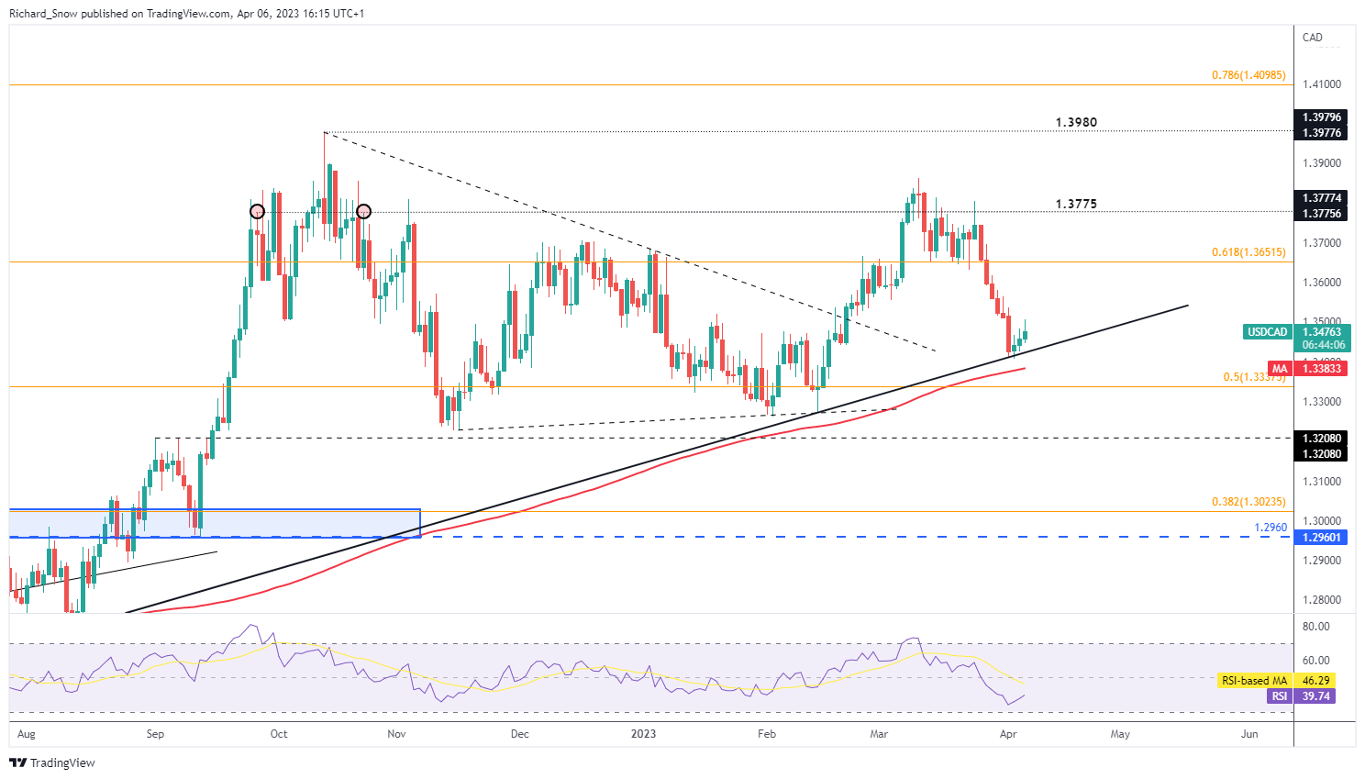Click the 1.36000 price axis label
Viewport: 1365px width, 779px height.
(1322, 283)
